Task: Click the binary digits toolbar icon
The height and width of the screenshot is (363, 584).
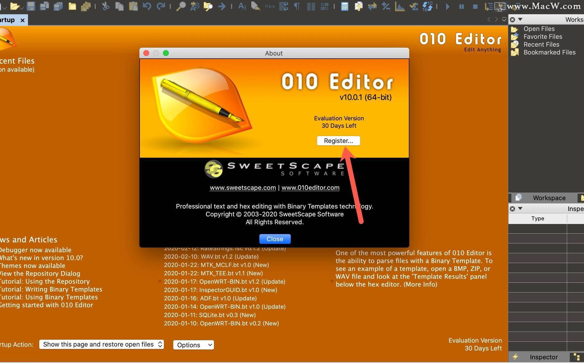Action: (x=325, y=6)
